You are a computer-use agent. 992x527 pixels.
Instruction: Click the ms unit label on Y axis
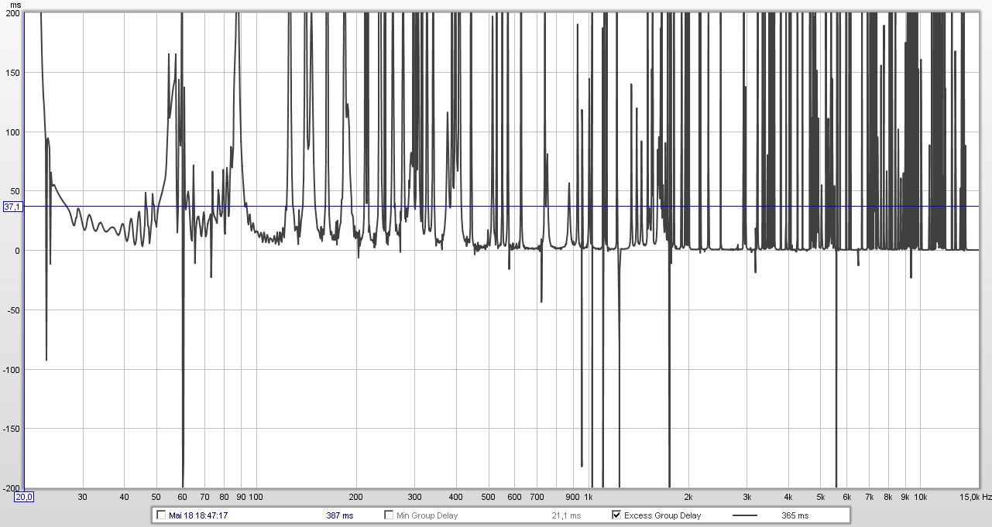pos(15,5)
